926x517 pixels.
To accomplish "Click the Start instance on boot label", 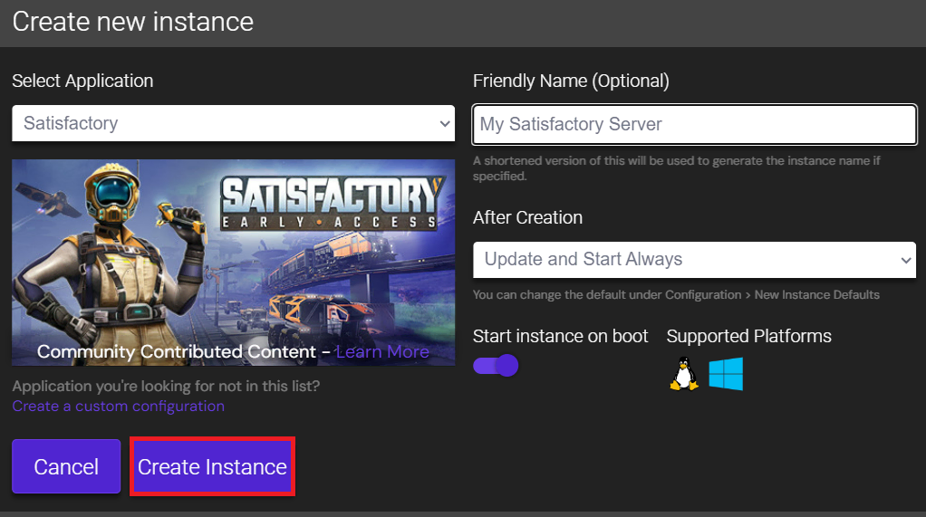I will click(560, 336).
